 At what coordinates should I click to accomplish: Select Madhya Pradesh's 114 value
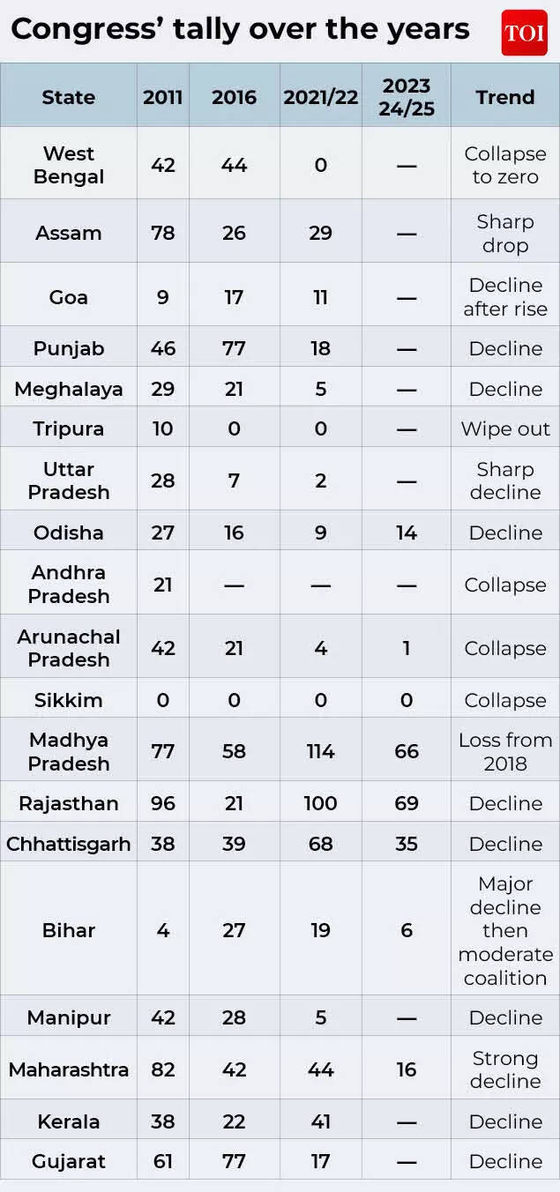(321, 751)
